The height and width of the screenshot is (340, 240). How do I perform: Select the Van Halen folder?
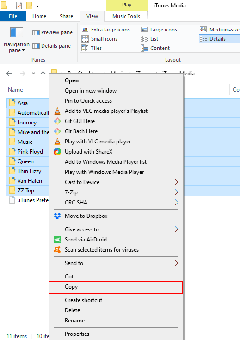click(x=30, y=181)
